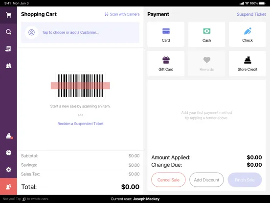The width and height of the screenshot is (270, 203).
Task: Choose Card payment method
Action: point(166,34)
